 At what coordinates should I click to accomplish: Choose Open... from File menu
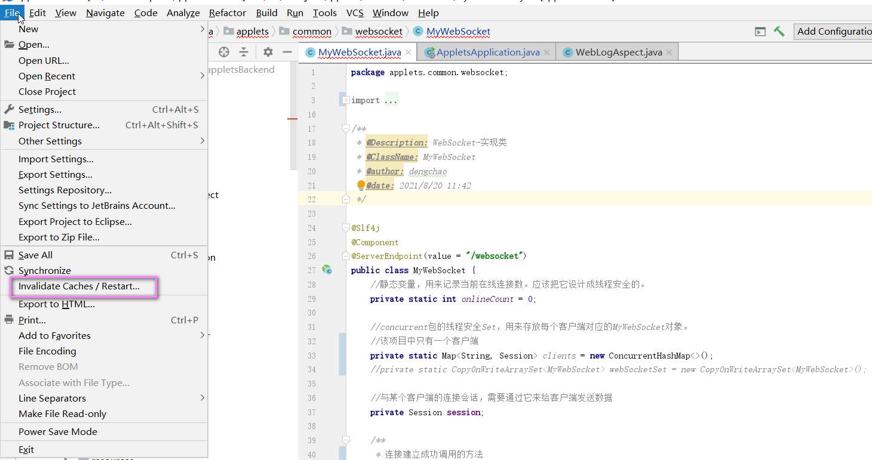[104, 45]
